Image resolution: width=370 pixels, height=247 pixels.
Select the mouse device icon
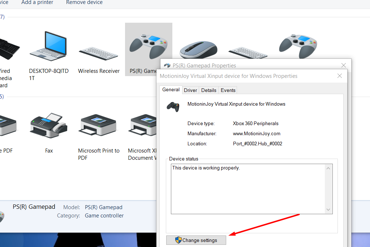(x=198, y=50)
